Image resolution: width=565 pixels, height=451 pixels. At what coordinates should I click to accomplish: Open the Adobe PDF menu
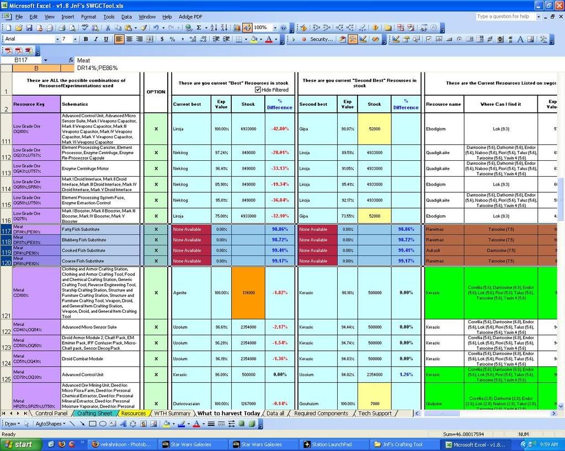click(x=190, y=17)
